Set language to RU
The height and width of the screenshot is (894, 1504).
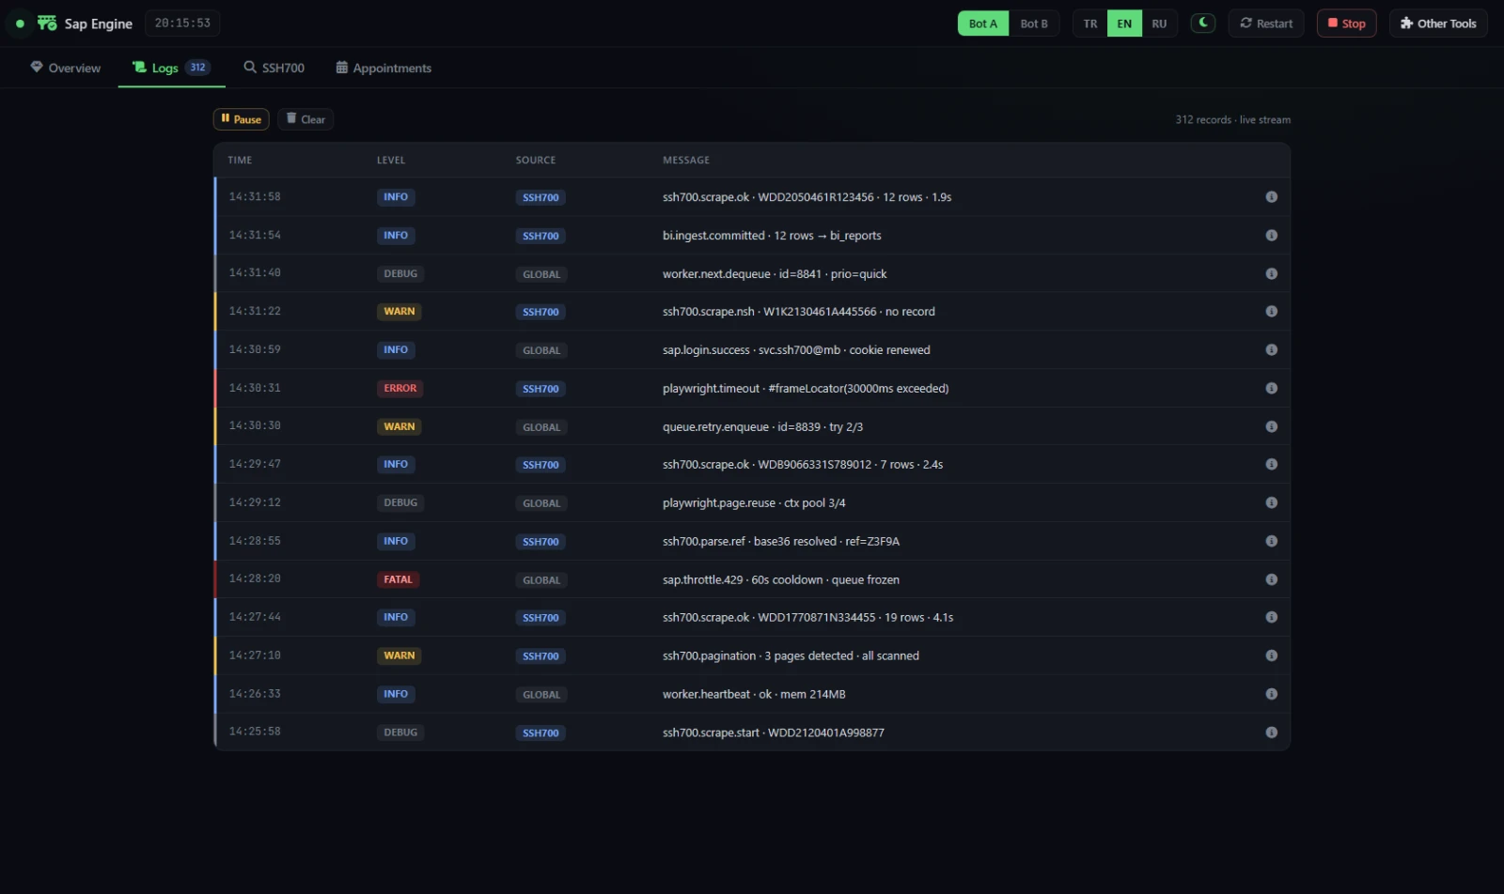pyautogui.click(x=1159, y=23)
